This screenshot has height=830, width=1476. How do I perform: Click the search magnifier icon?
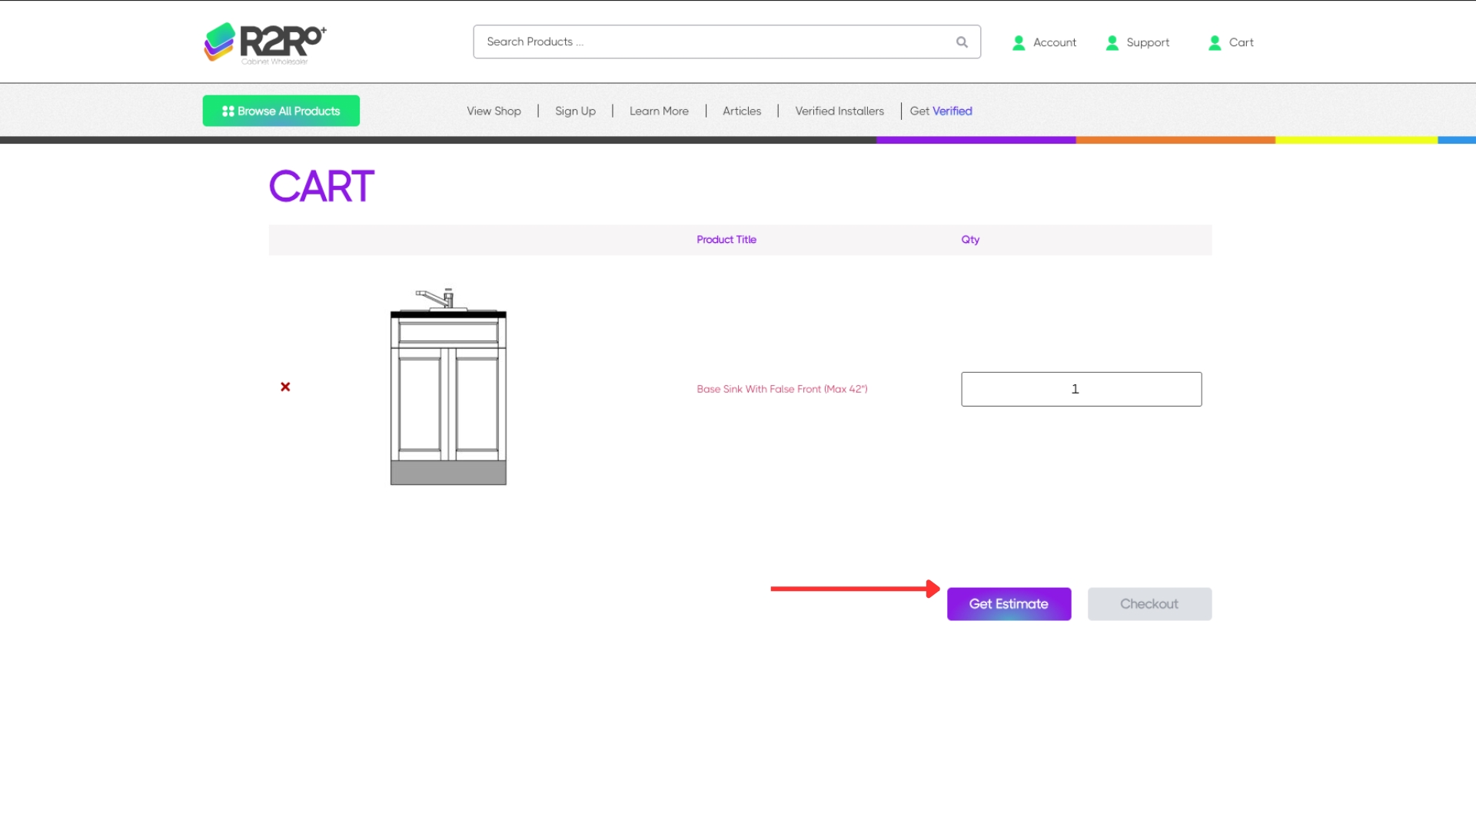click(x=962, y=42)
